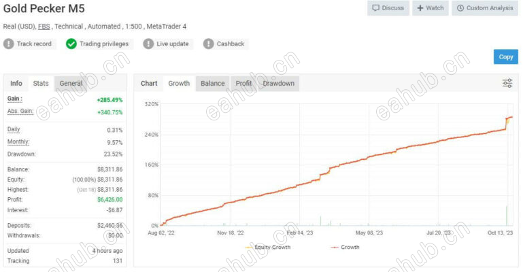Click the +285.49% gain value

(109, 100)
